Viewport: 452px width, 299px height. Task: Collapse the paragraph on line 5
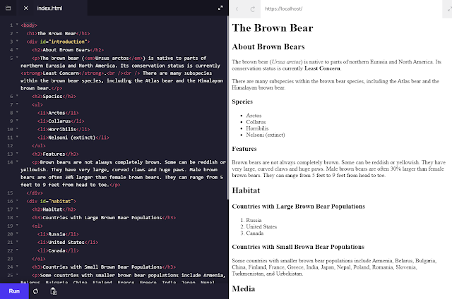coord(17,58)
